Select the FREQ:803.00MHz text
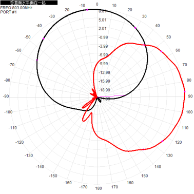The height and width of the screenshot is (194, 194). [16, 8]
